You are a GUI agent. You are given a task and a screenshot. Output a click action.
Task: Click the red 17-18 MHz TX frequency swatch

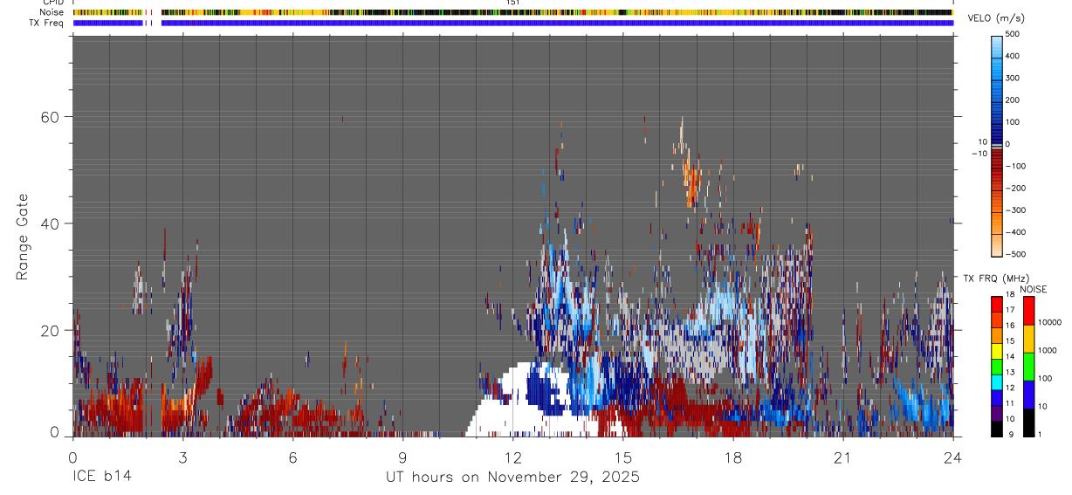996,305
